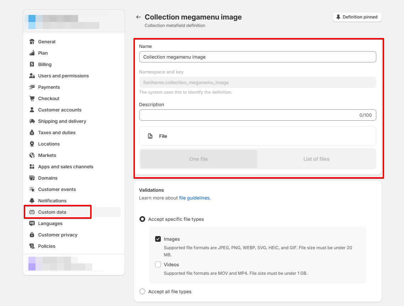Click the File type document icon

coord(150,136)
